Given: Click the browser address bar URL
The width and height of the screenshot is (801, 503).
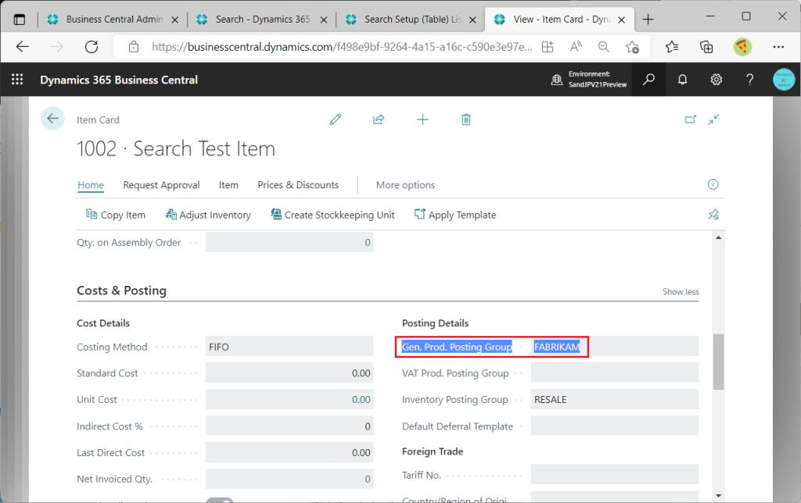Looking at the screenshot, I should pos(342,47).
